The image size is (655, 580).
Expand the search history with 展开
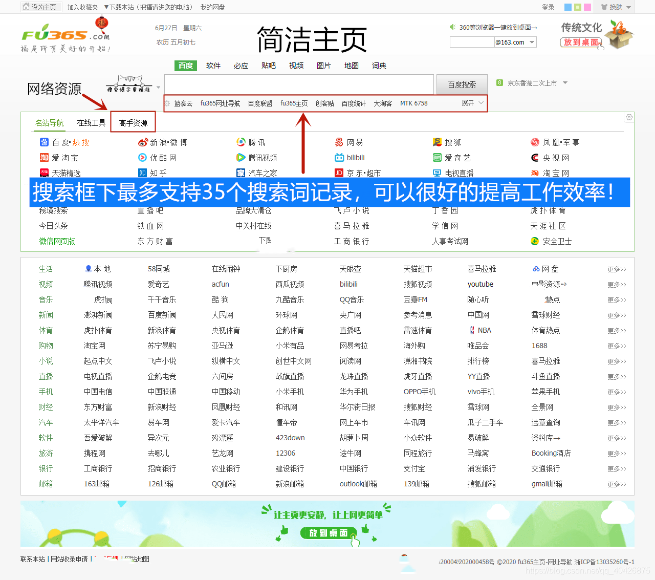pos(473,103)
